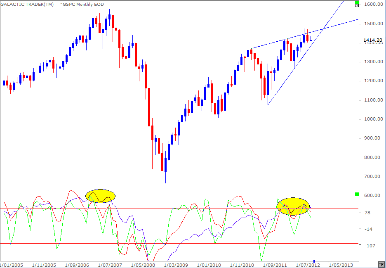
Task: Click the 1600.00 price axis label
Action: pyautogui.click(x=374, y=5)
